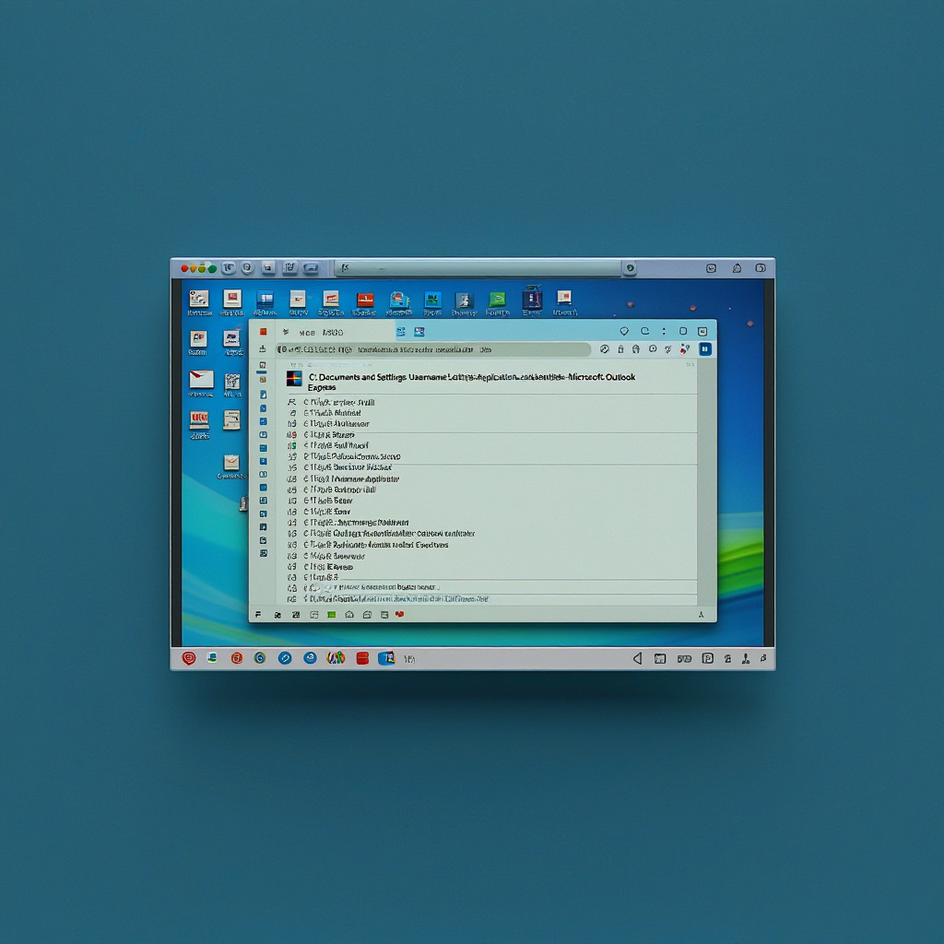Open the blue circular pencil taskbar icon
This screenshot has width=944, height=944.
click(285, 658)
